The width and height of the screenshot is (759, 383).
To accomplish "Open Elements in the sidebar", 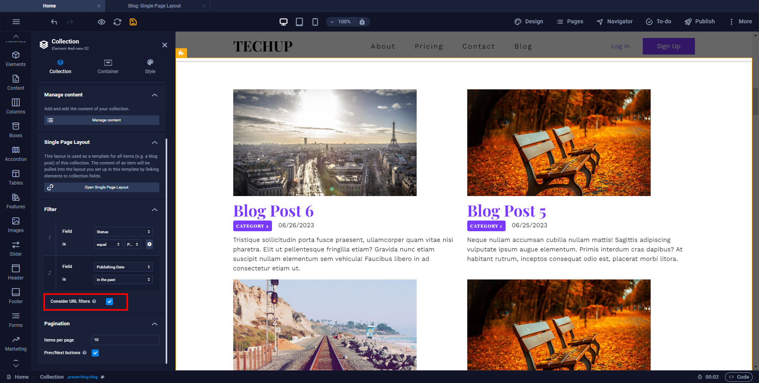I will point(16,59).
